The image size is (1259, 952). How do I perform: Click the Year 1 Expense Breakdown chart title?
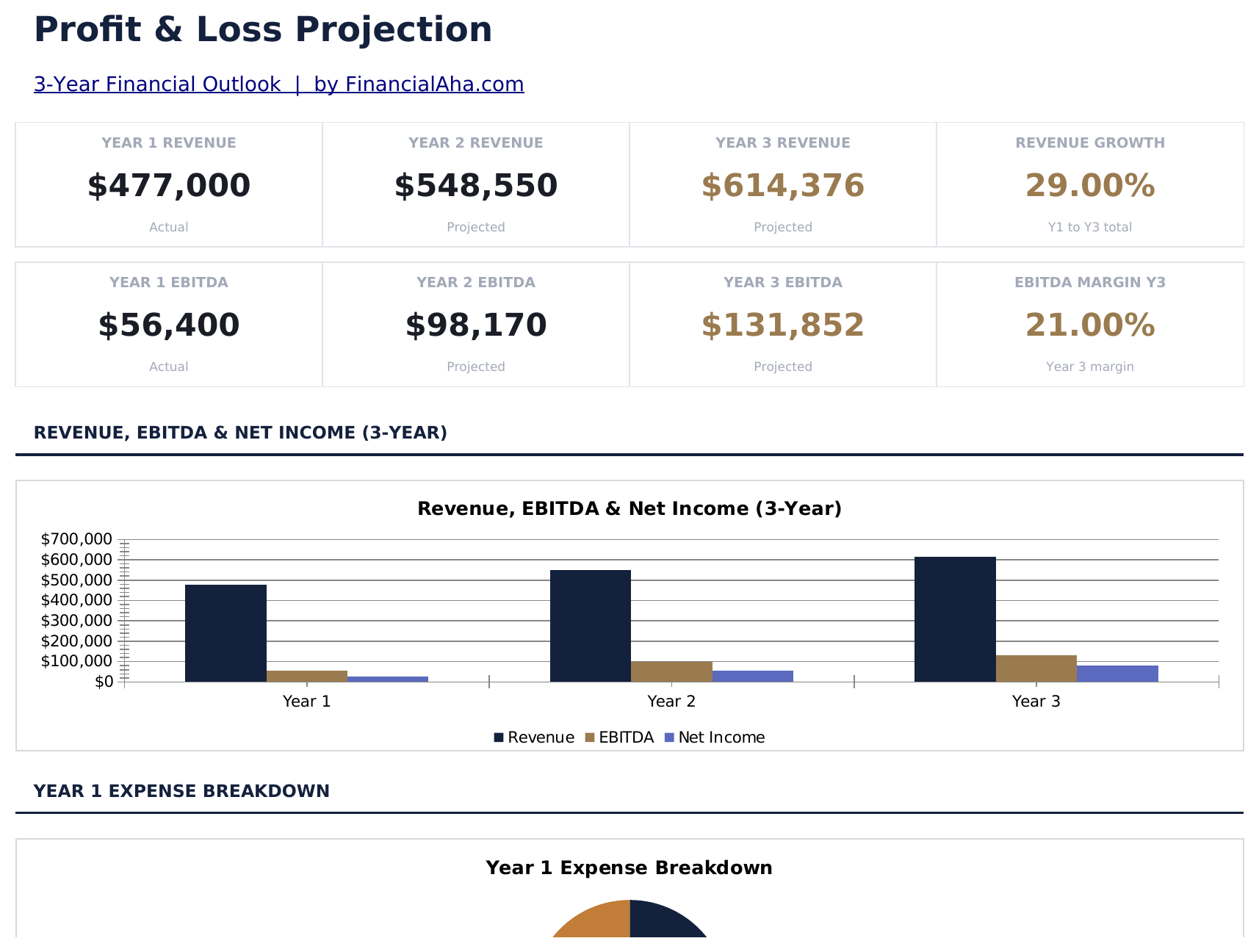coord(629,868)
